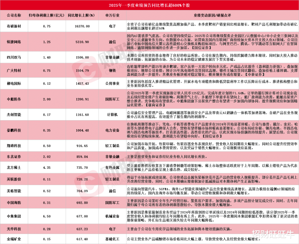
Task: Click the 北方稀土 company name
Action: tap(14, 168)
